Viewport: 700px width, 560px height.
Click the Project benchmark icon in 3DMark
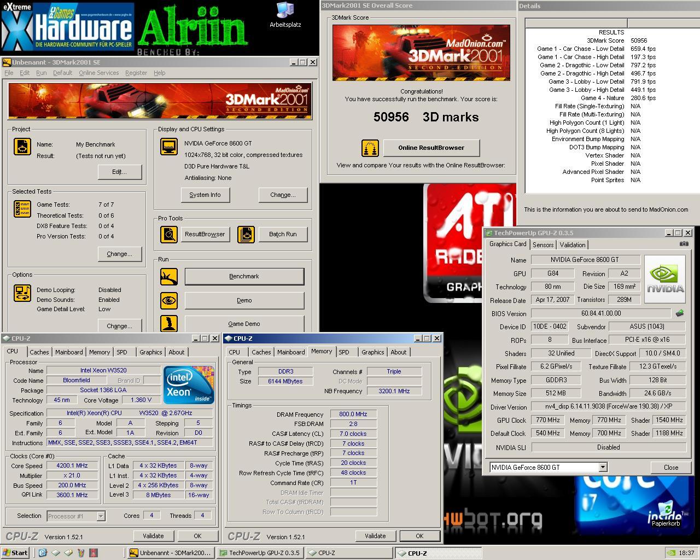tap(22, 146)
